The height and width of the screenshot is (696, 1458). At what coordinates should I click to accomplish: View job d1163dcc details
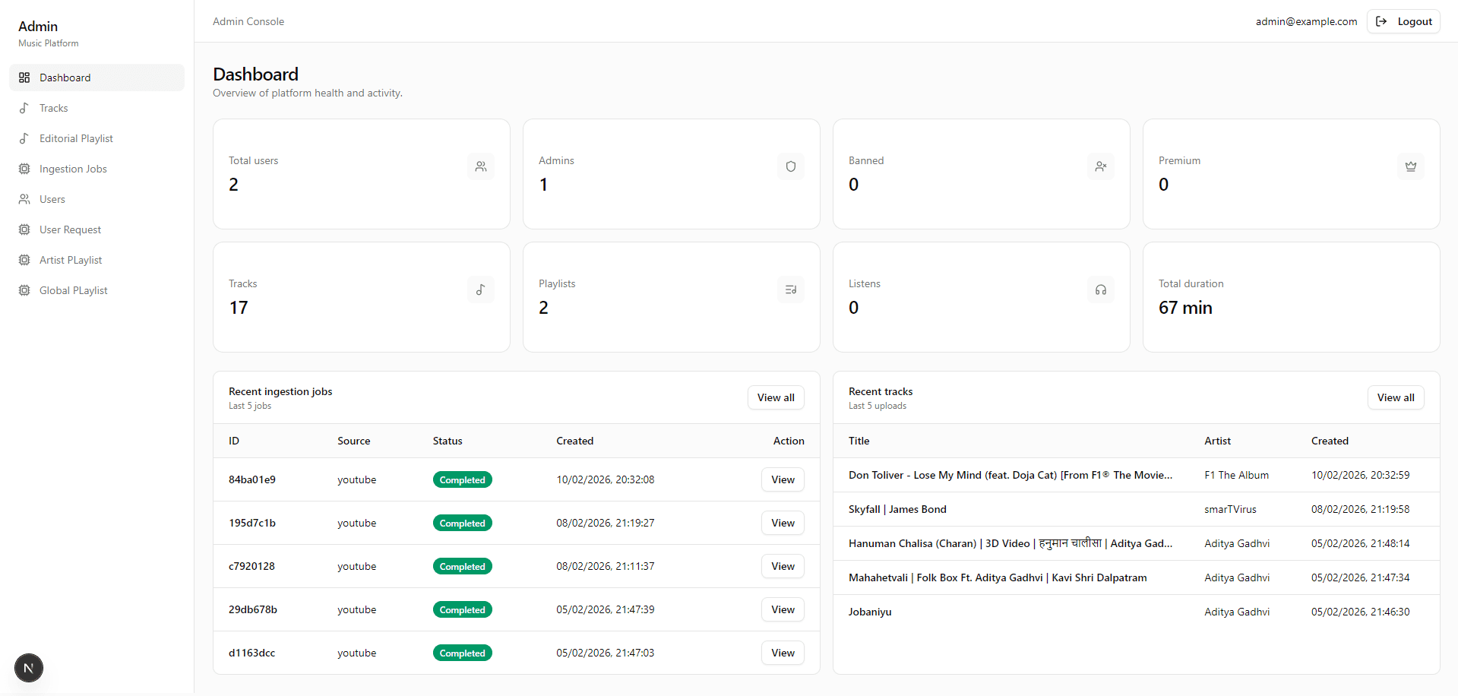click(783, 653)
